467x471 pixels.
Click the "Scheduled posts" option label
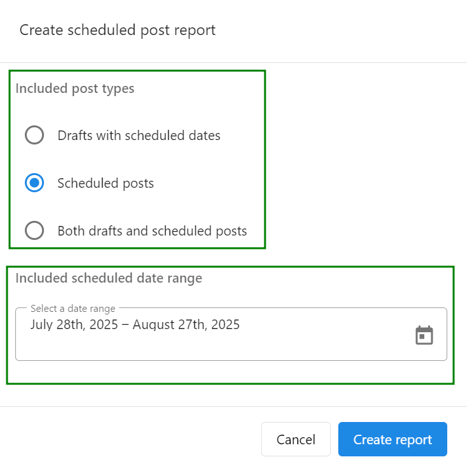pyautogui.click(x=106, y=183)
